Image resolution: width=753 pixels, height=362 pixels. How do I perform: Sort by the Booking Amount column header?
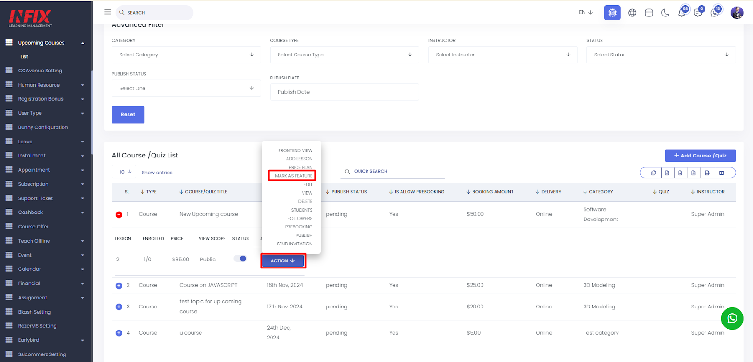[489, 192]
